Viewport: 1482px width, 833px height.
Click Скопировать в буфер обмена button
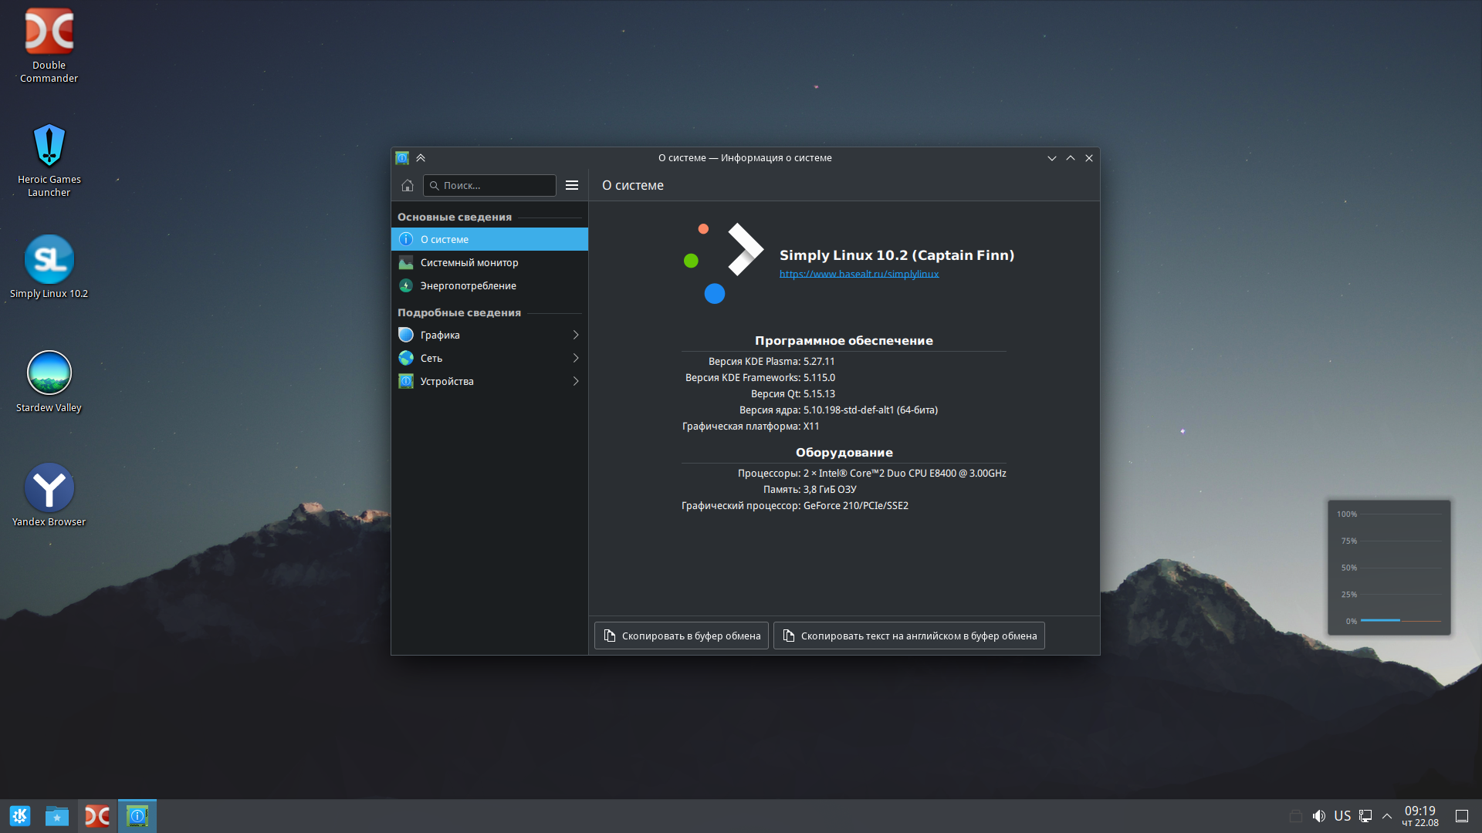(x=682, y=636)
